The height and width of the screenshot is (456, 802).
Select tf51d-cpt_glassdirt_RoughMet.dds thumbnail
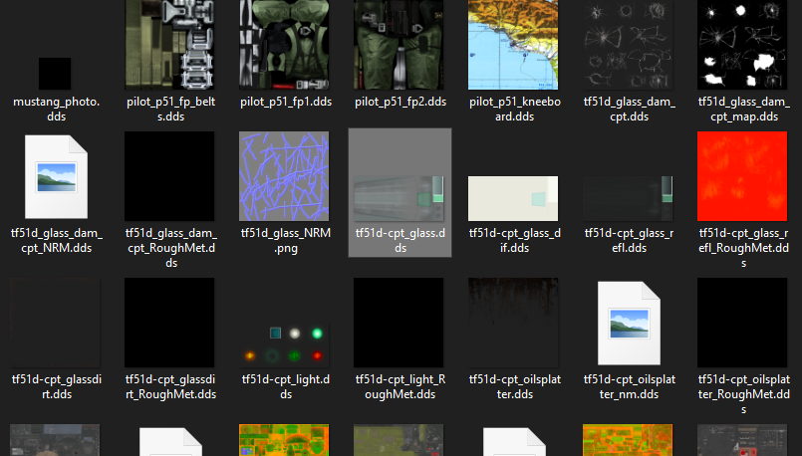pyautogui.click(x=169, y=323)
